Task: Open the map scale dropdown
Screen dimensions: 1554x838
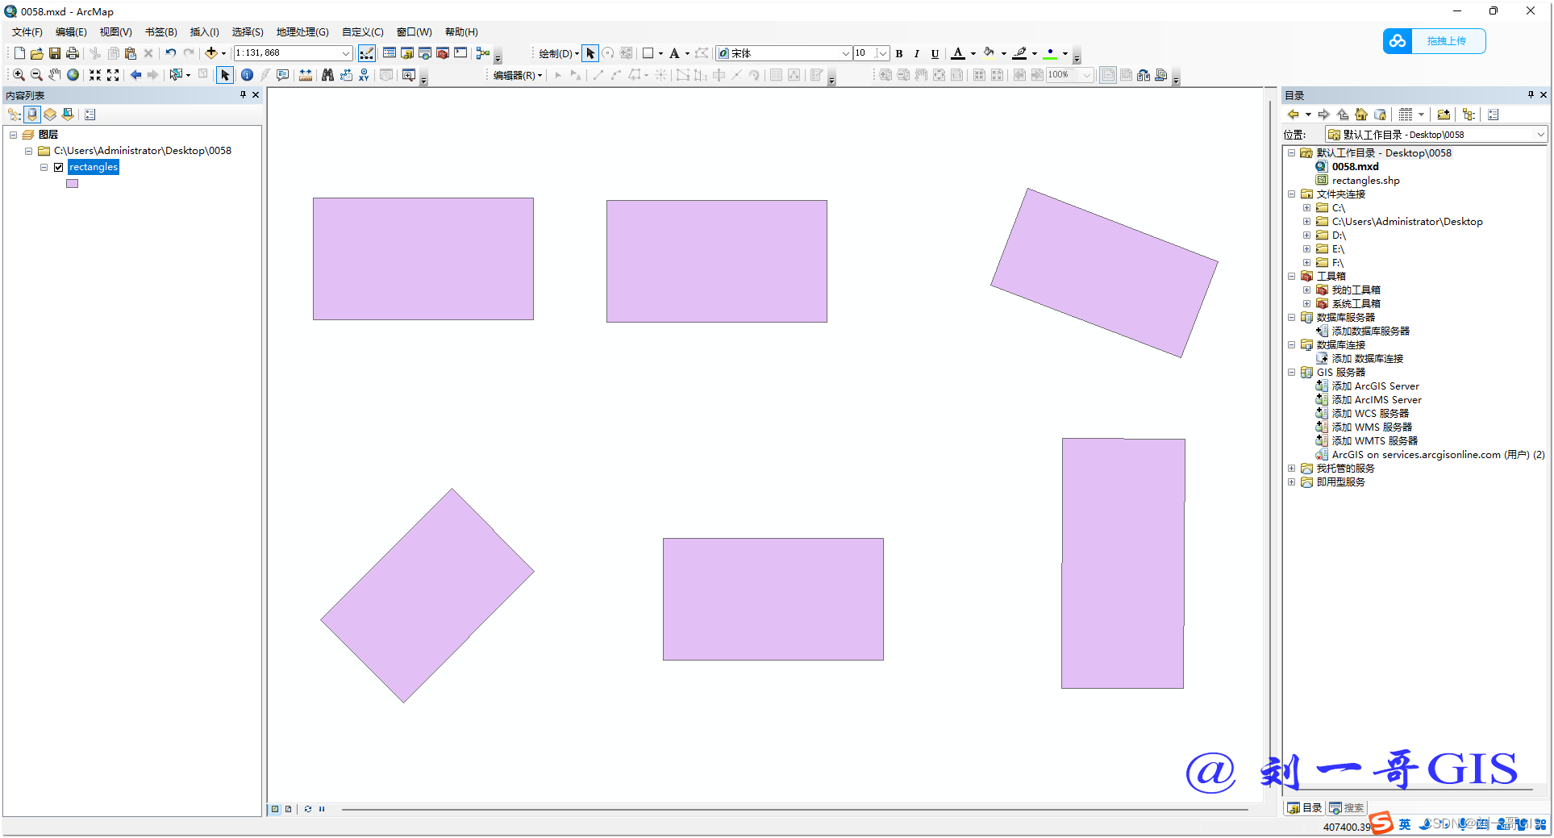Action: [x=346, y=53]
